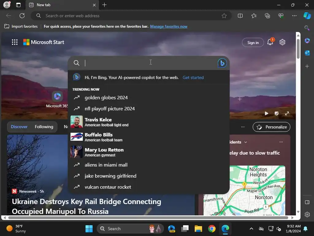This screenshot has width=314, height=236.
Task: Select Buffalo Bills suggestion
Action: [x=149, y=137]
